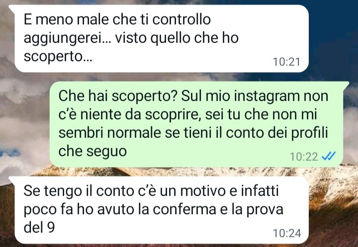The image size is (358, 247).
Task: Select the green 'Che hai scoperto?' message
Action: pyautogui.click(x=199, y=124)
